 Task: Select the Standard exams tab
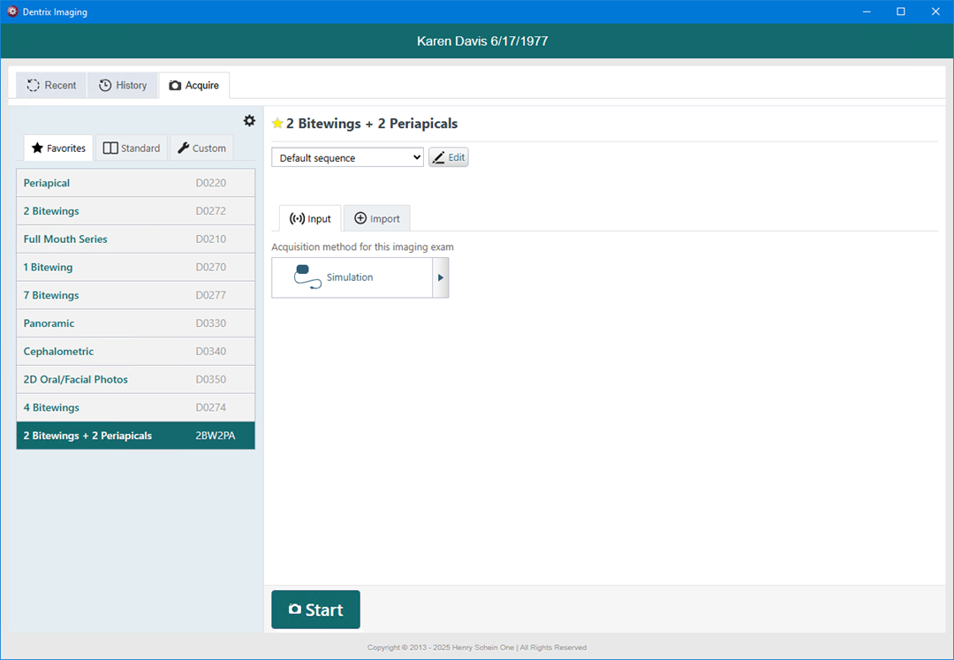click(132, 148)
